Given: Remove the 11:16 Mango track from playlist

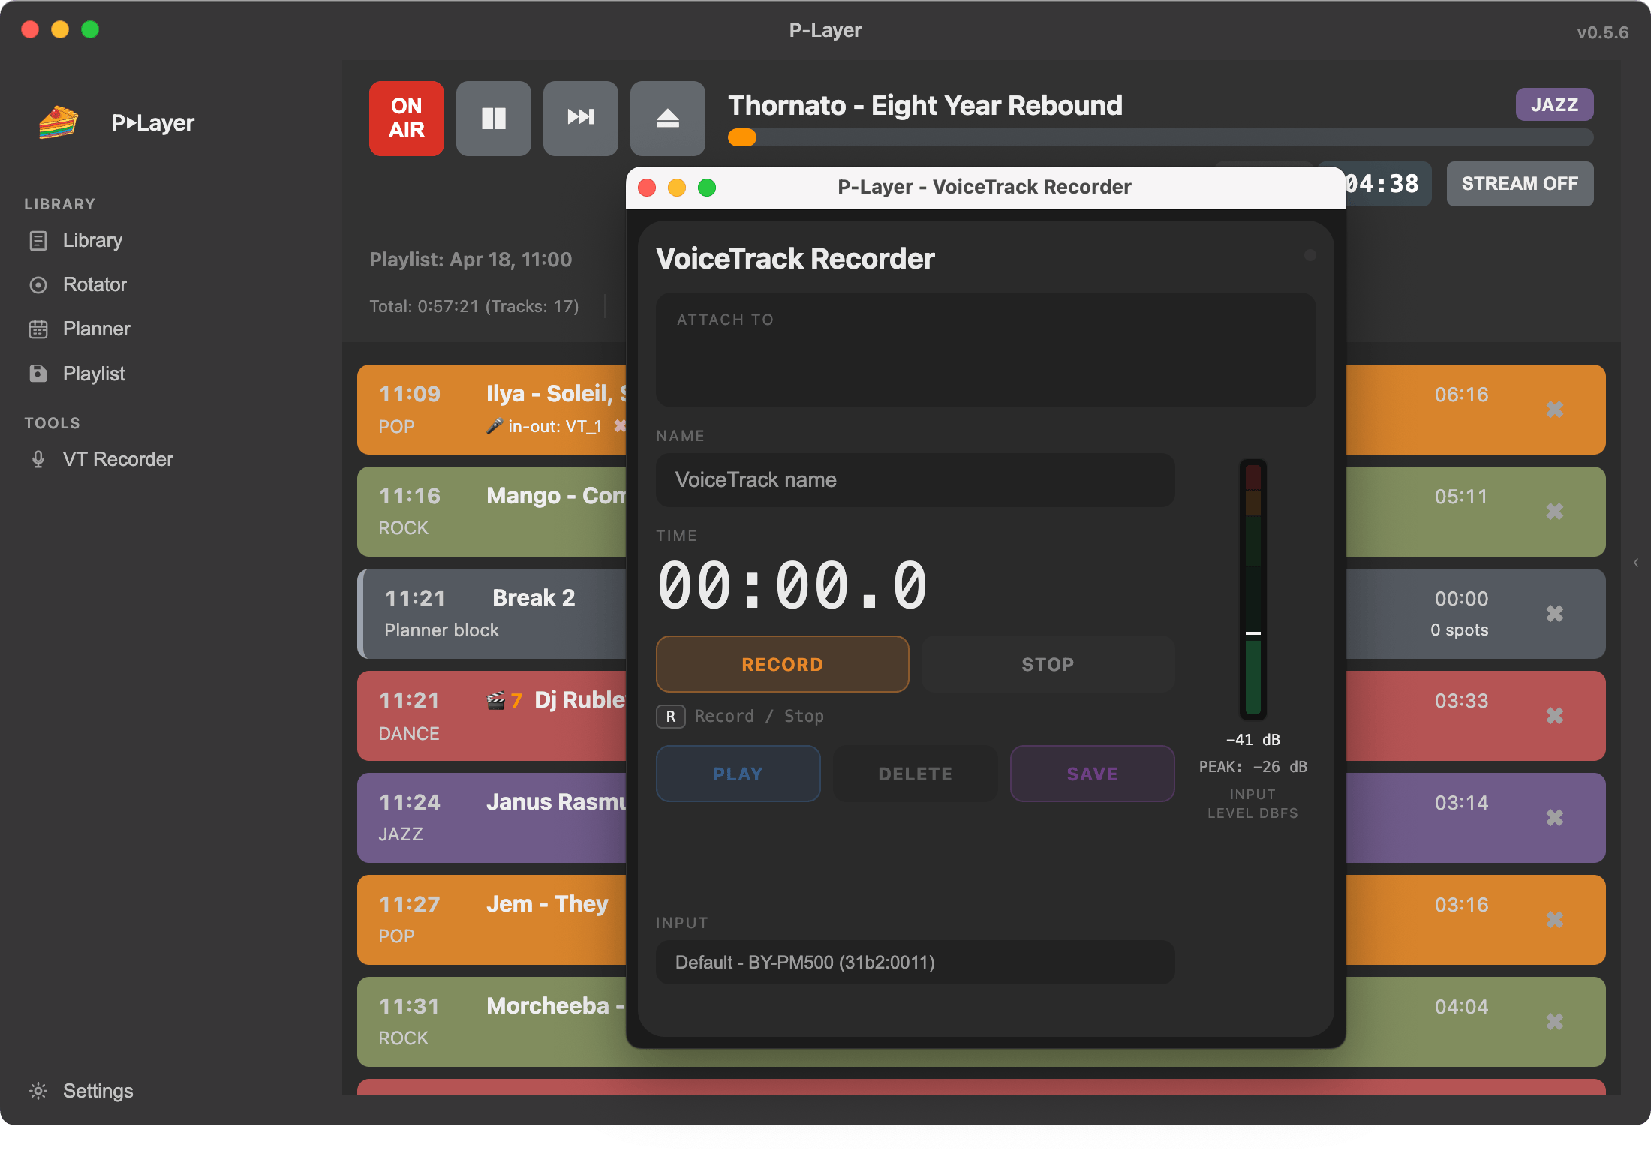Looking at the screenshot, I should click(x=1555, y=512).
